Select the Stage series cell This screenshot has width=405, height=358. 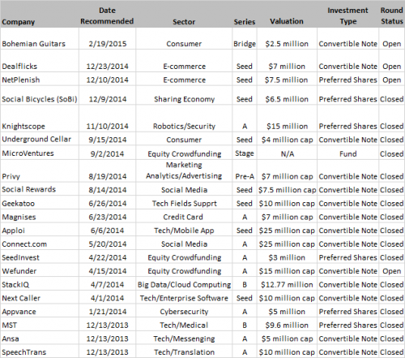(245, 153)
